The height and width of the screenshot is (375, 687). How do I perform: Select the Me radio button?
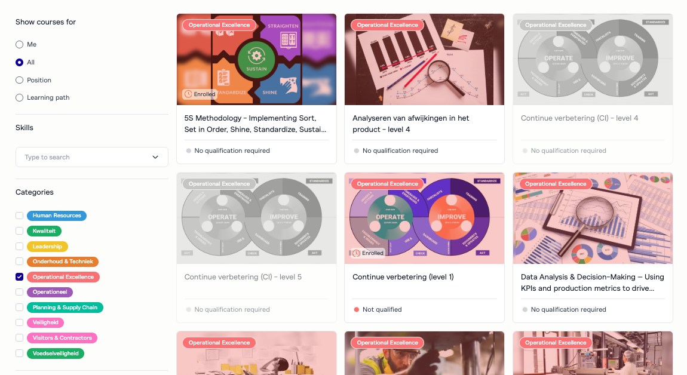[x=19, y=44]
